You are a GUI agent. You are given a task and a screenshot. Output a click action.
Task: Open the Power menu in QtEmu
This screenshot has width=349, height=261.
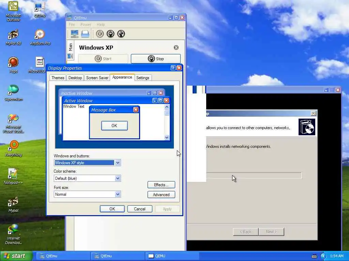[86, 24]
